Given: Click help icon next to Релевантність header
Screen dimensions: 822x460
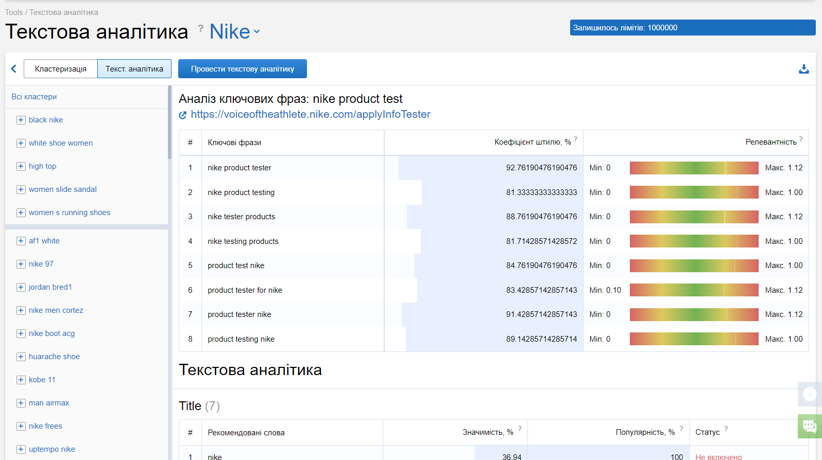Looking at the screenshot, I should tap(801, 139).
